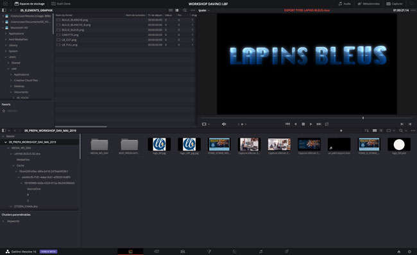Set mark in point in viewer
Image resolution: width=417 pixels, height=255 pixels.
tap(402, 124)
